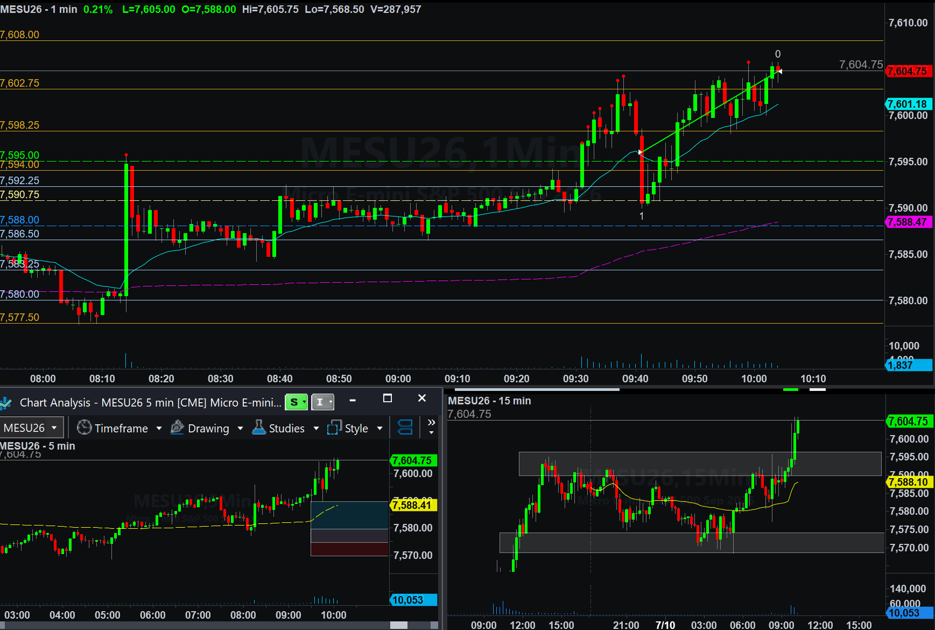Expand the toolbar overflow chevron
The height and width of the screenshot is (630, 935).
(x=431, y=426)
